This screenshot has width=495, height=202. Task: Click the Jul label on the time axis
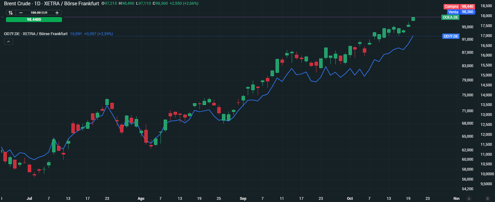click(x=29, y=199)
